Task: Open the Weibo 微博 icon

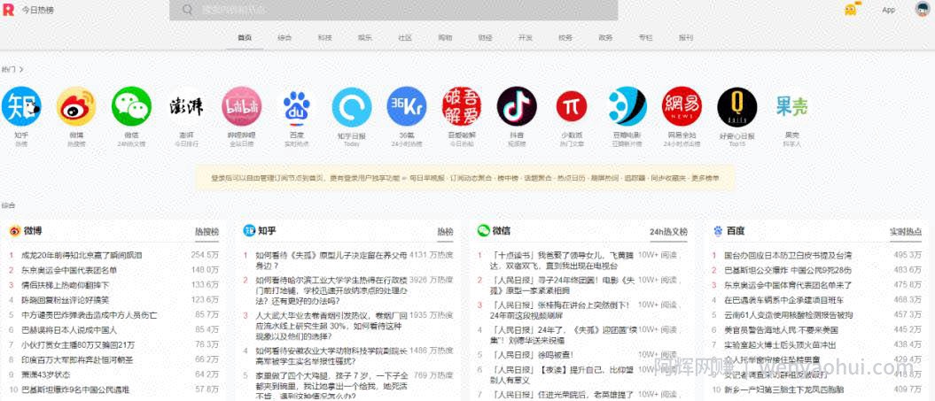Action: (x=76, y=106)
